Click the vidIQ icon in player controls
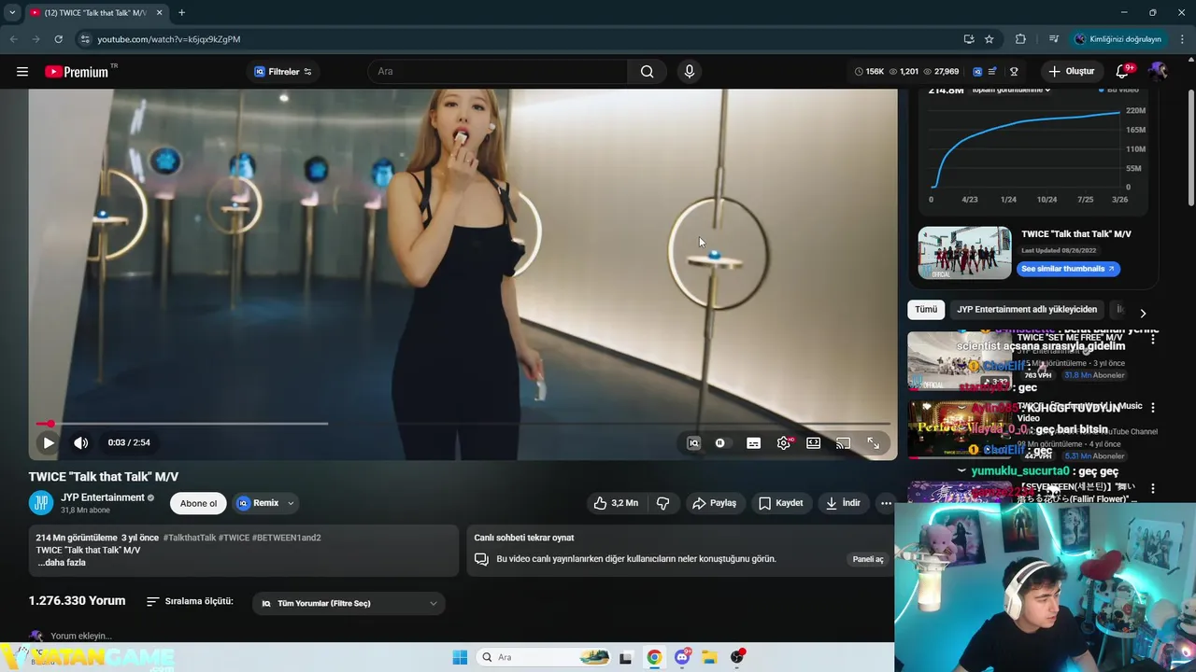The width and height of the screenshot is (1196, 672). pos(693,443)
